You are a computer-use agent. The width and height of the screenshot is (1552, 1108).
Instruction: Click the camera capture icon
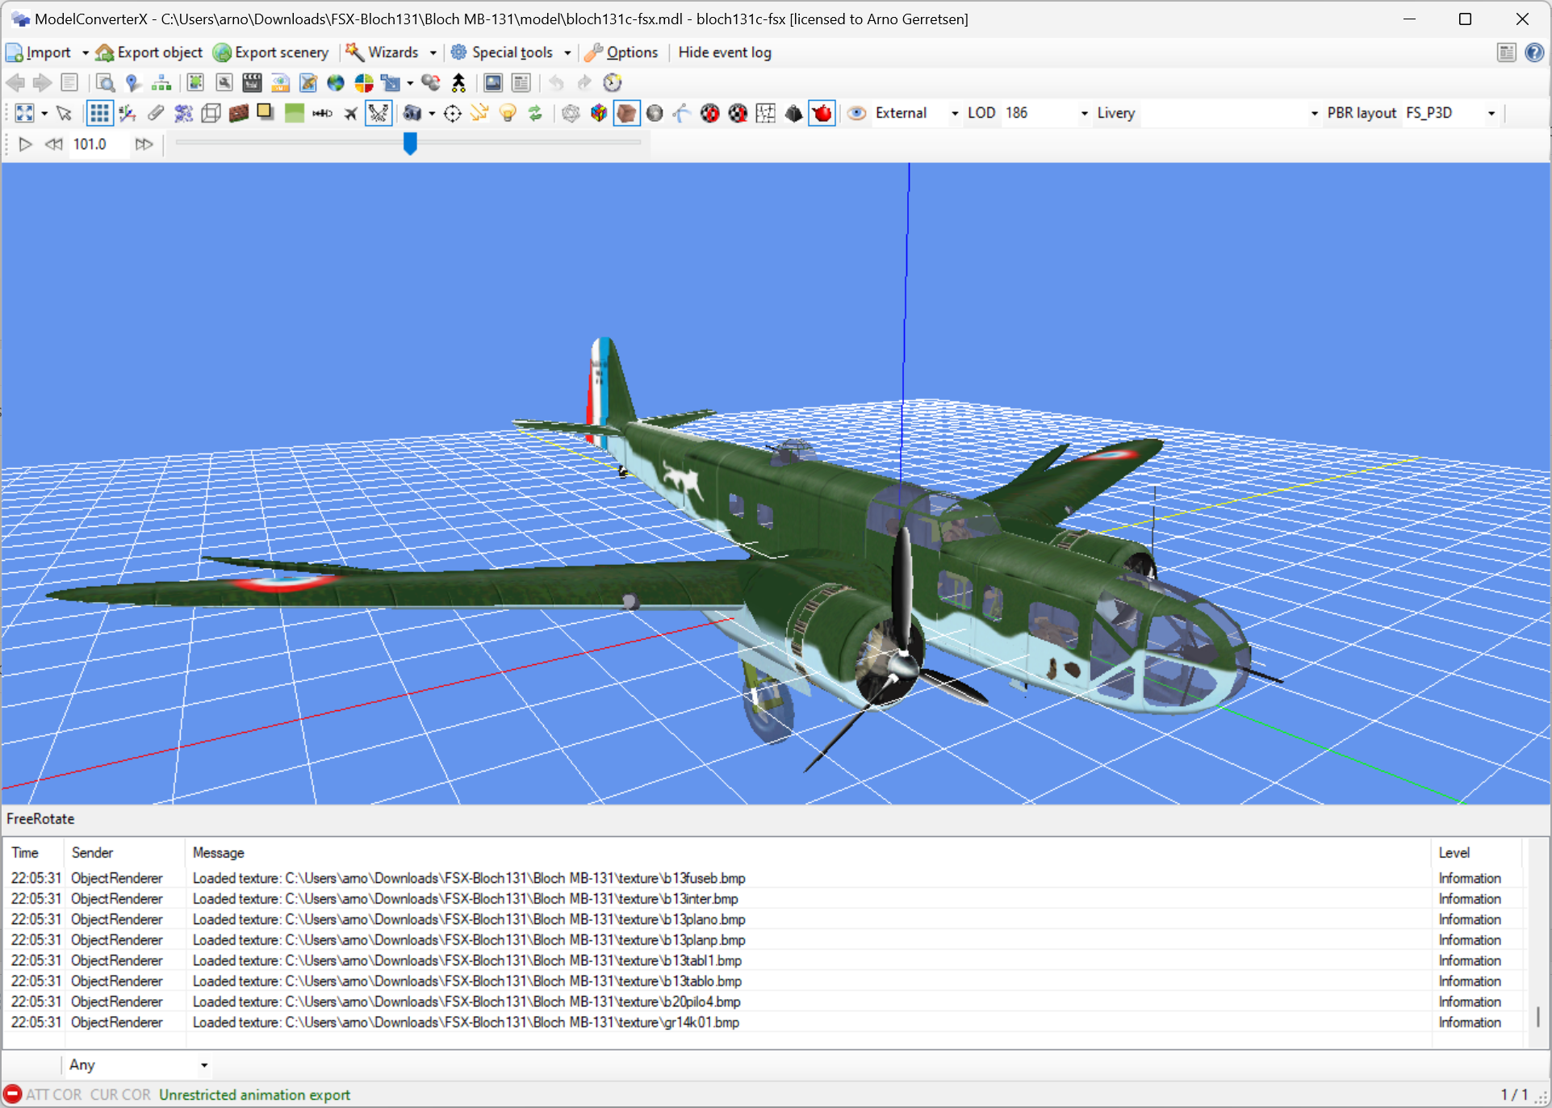pos(413,113)
